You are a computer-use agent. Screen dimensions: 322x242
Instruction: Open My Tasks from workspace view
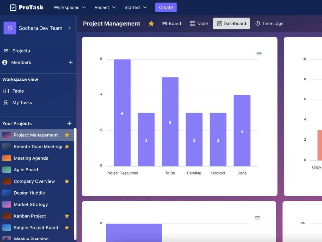click(23, 102)
